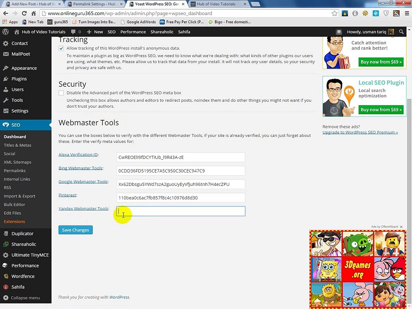The image size is (412, 309).
Task: Open the RSS SEO submenu
Action: [7, 188]
